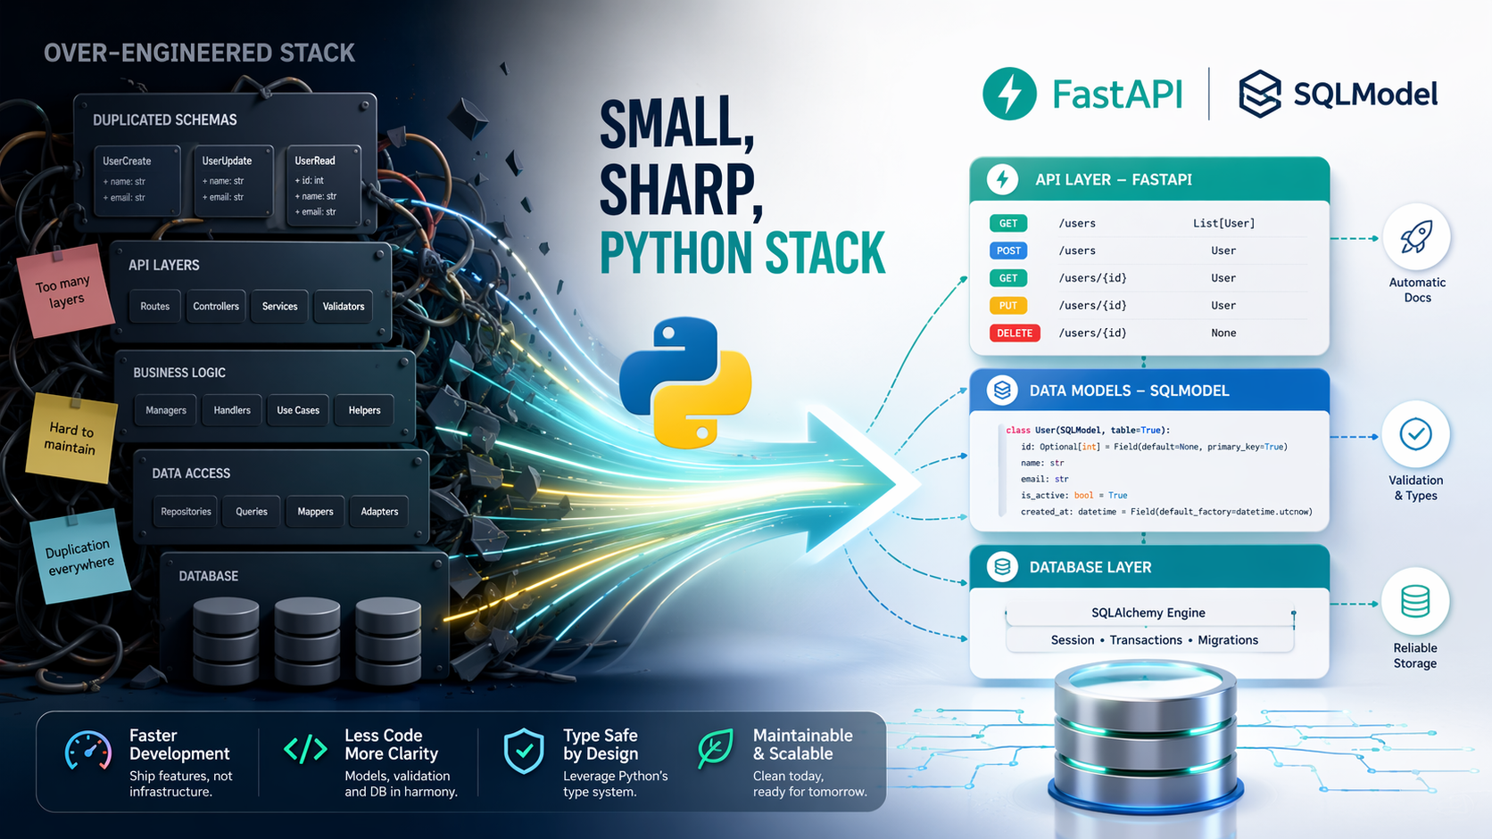This screenshot has width=1492, height=839.
Task: Click the 'DATABASE' title on dark panel
Action: pos(209,577)
